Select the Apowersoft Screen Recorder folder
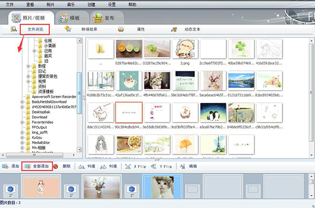Image resolution: width=315 pixels, height=208 pixels. click(54, 97)
